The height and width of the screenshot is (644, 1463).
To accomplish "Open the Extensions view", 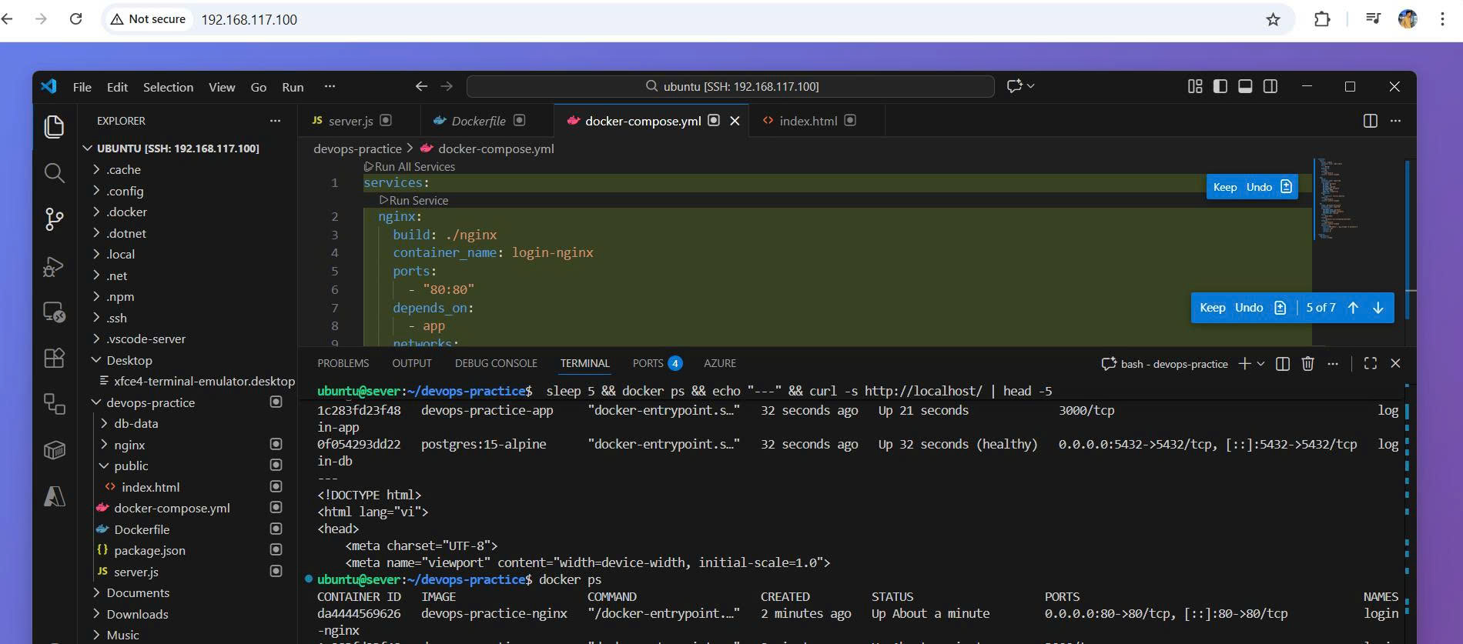I will tap(54, 358).
